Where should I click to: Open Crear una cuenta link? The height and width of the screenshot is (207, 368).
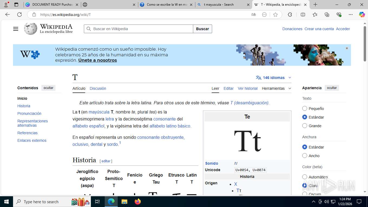(x=319, y=29)
